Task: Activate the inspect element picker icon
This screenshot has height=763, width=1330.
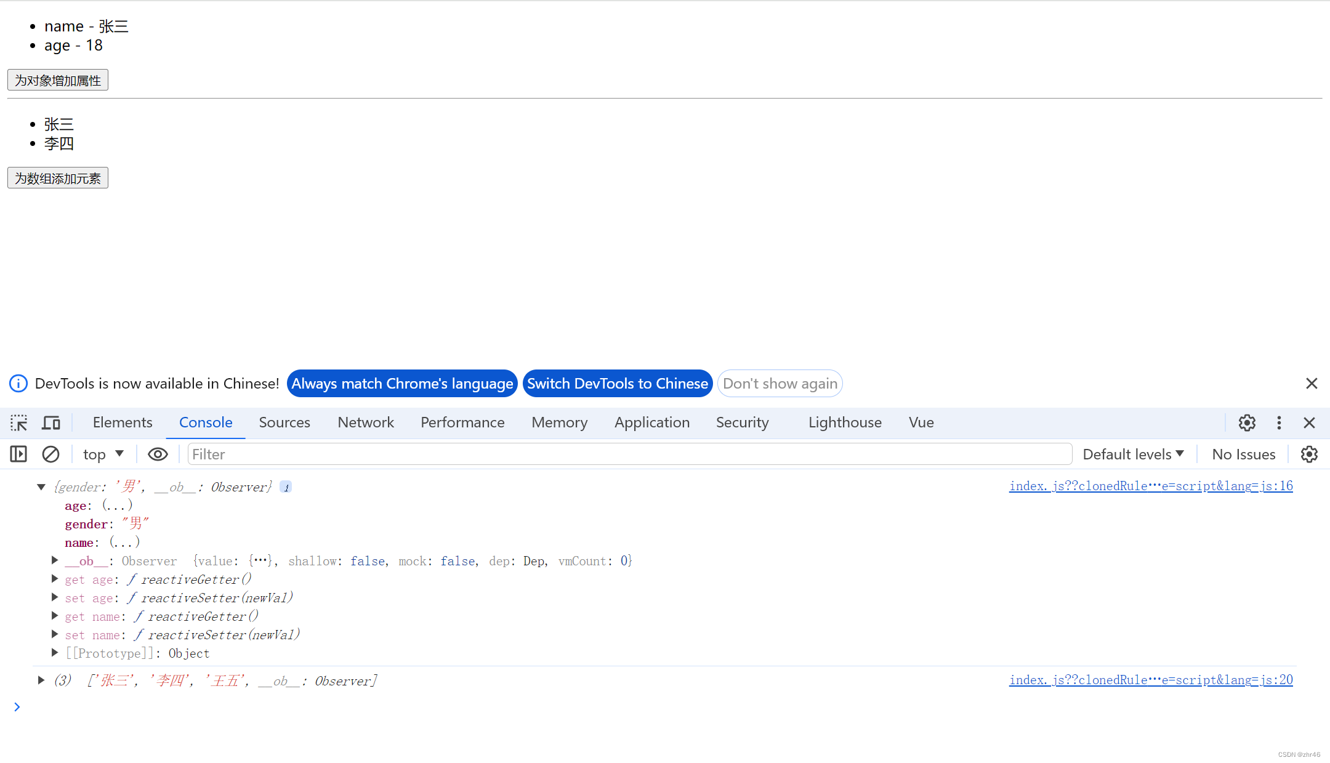Action: click(18, 422)
